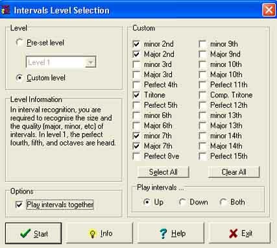Select Both play direction option
The height and width of the screenshot is (248, 277).
(223, 202)
